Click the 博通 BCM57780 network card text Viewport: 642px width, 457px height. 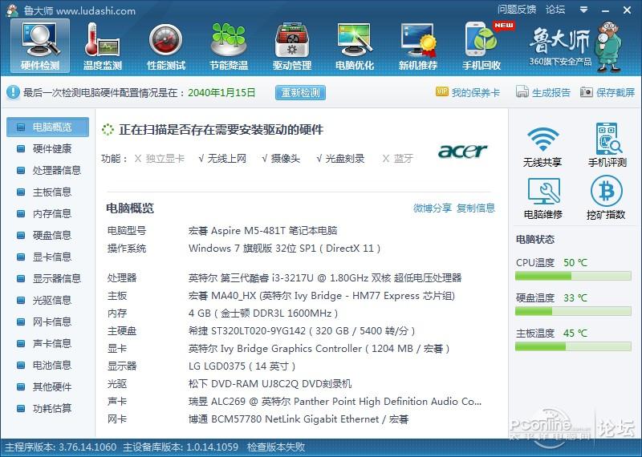(299, 419)
